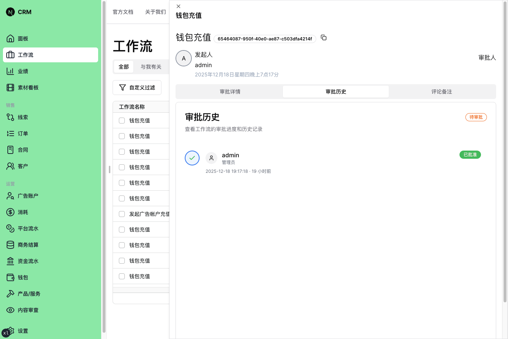Select the 业绩 sidebar icon
Screen dimensions: 508x339
click(22, 71)
